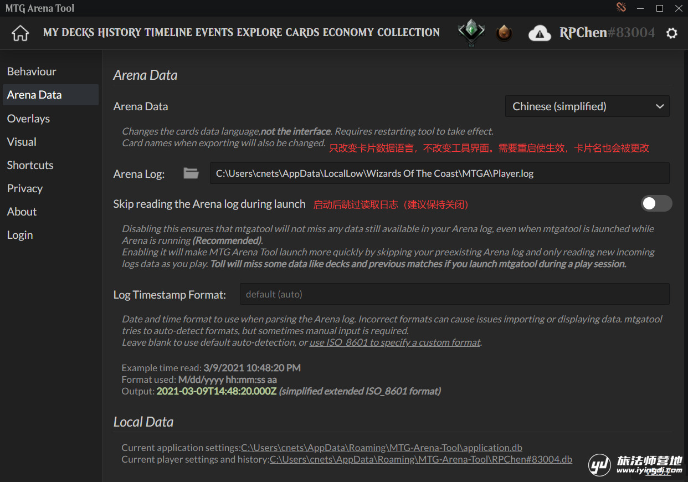
Task: Click the Arena Data section heading
Action: [x=146, y=75]
